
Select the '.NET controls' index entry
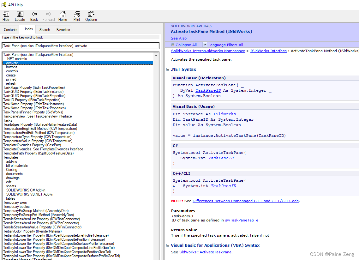coord(16,59)
